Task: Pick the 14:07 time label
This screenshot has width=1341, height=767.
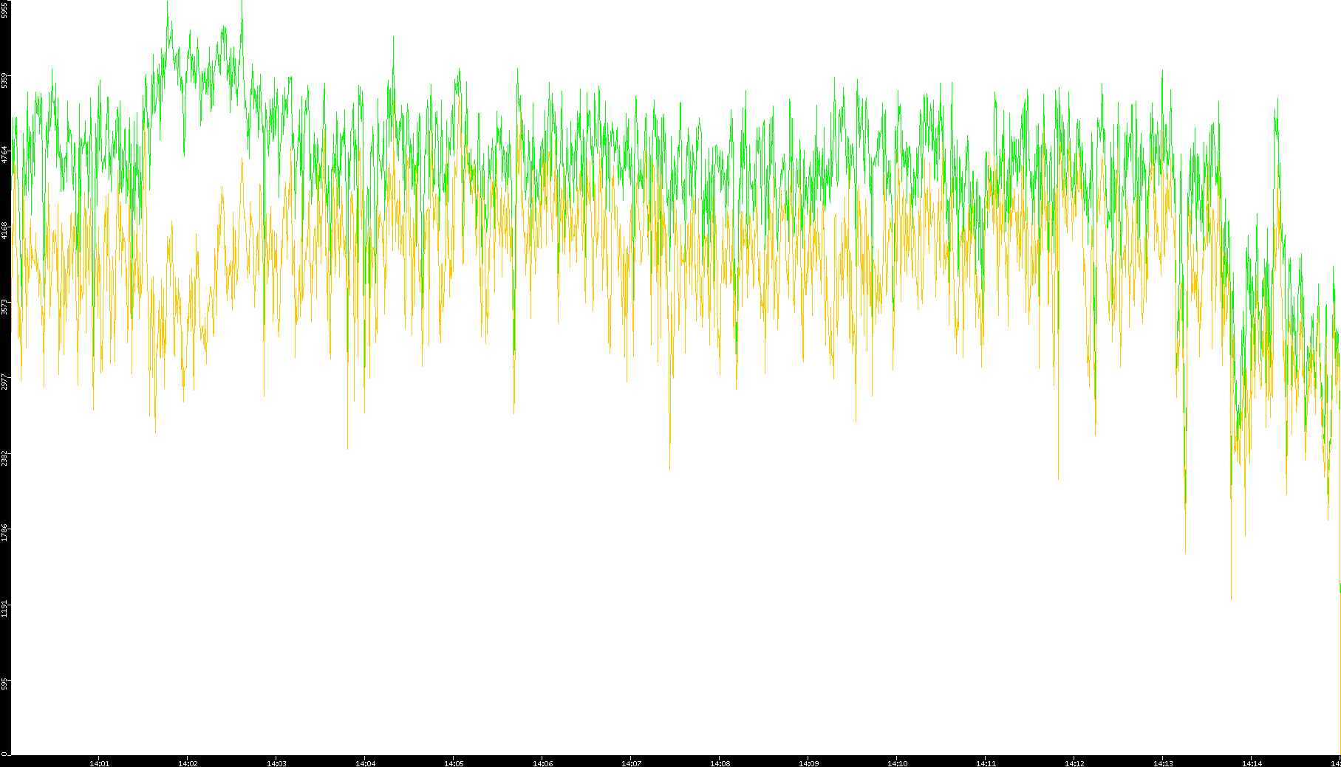Action: [631, 763]
